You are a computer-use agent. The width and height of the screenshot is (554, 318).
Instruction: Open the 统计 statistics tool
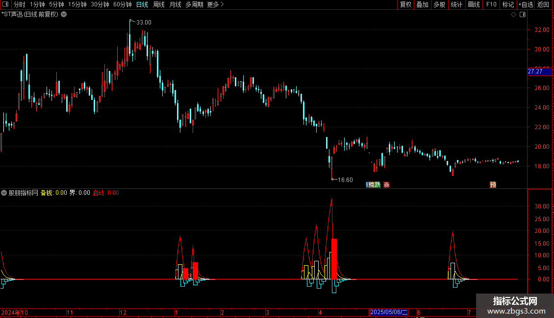tap(456, 4)
